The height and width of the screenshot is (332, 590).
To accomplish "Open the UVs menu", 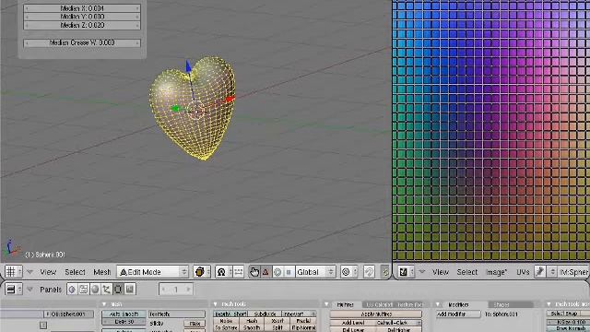I will pos(523,272).
